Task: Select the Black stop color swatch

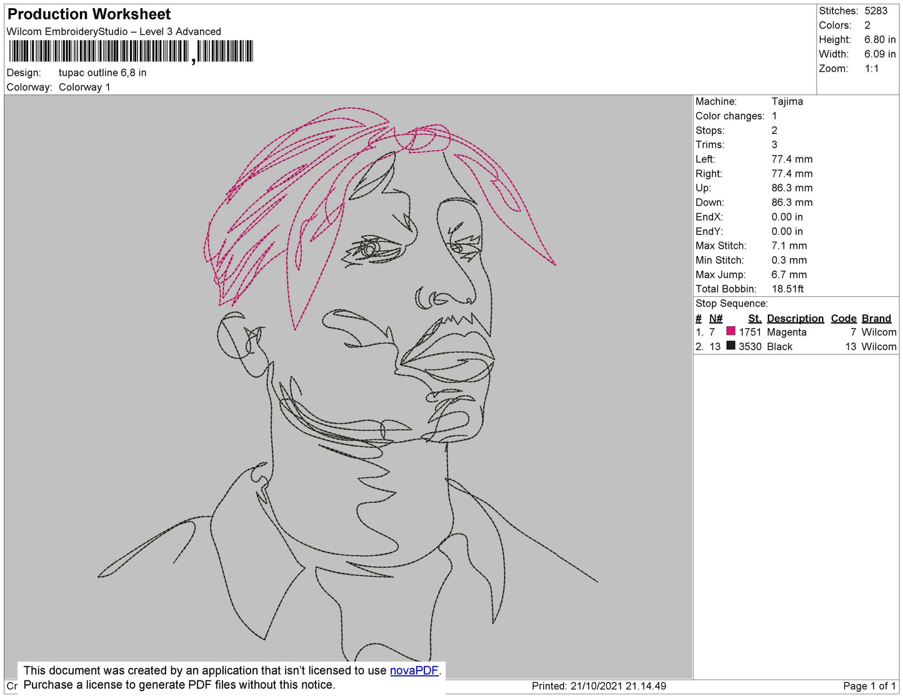Action: [731, 346]
